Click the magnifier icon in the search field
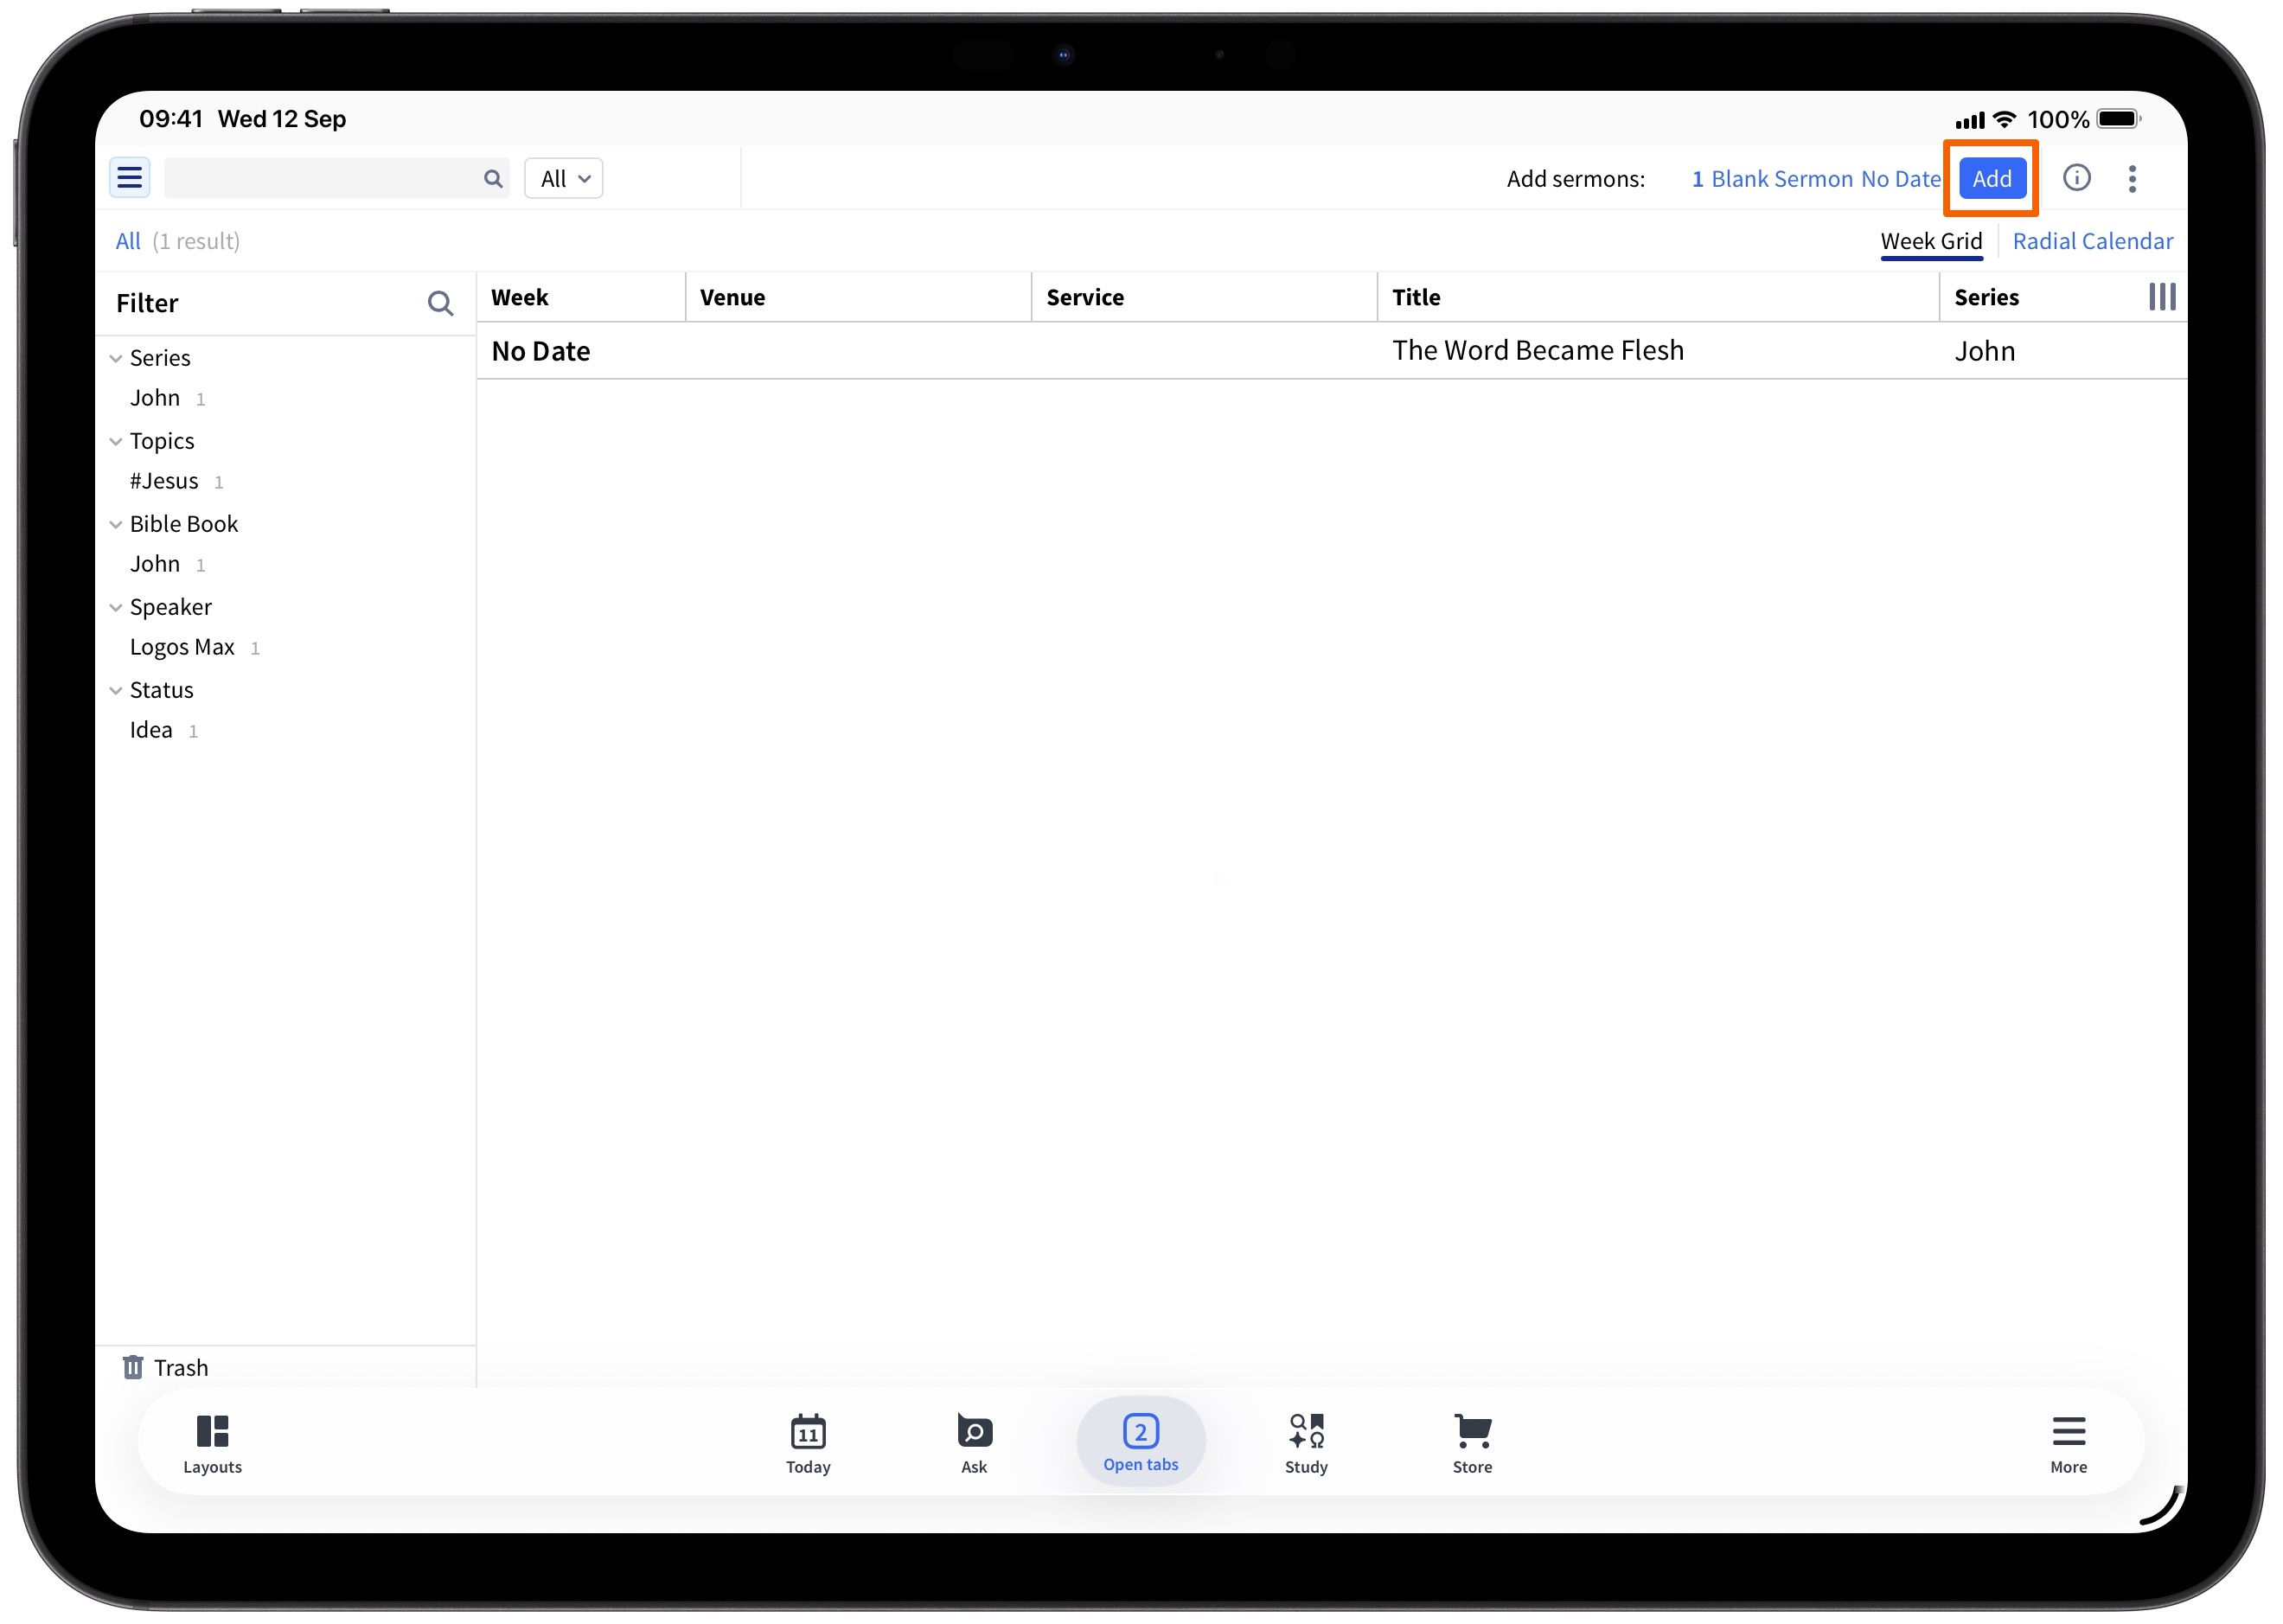Screen dimensions: 2283x1624 pos(493,178)
